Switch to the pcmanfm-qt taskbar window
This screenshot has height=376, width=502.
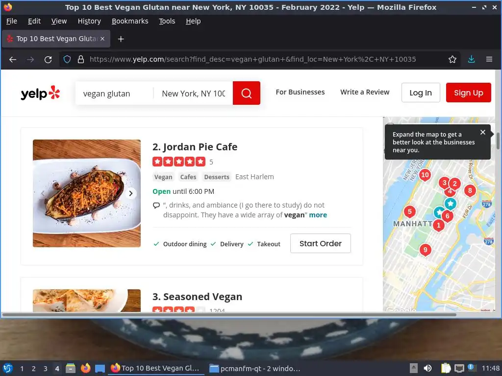point(255,368)
